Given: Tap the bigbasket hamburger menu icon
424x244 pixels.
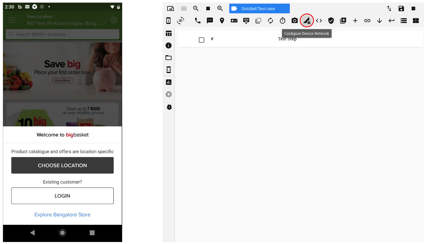Looking at the screenshot, I should click(x=12, y=20).
